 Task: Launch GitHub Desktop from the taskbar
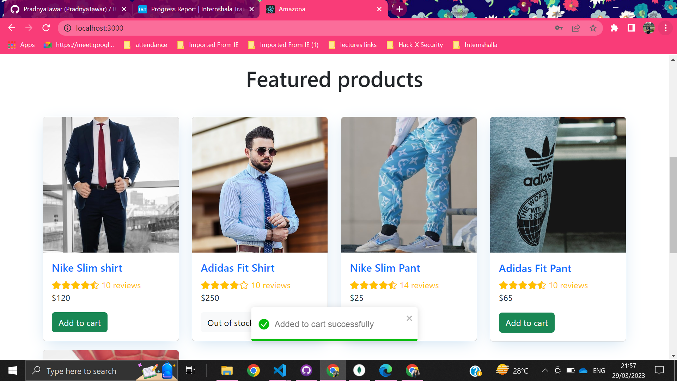pos(306,370)
